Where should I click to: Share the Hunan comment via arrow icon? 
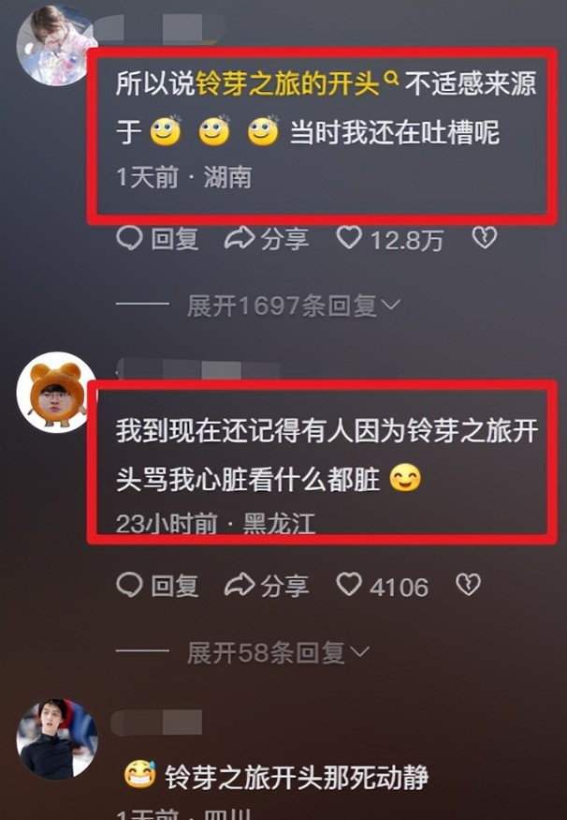240,238
